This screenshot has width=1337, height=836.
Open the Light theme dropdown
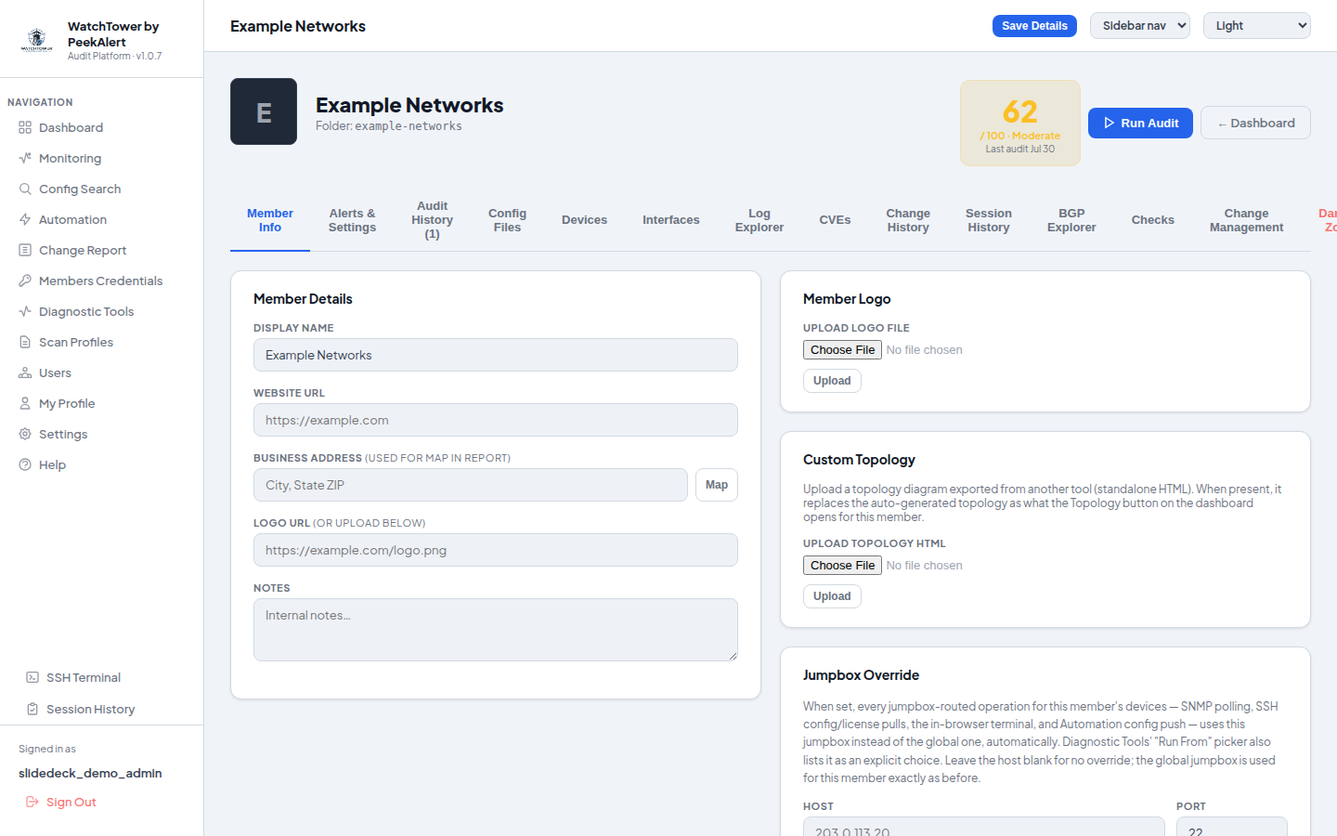pos(1257,26)
